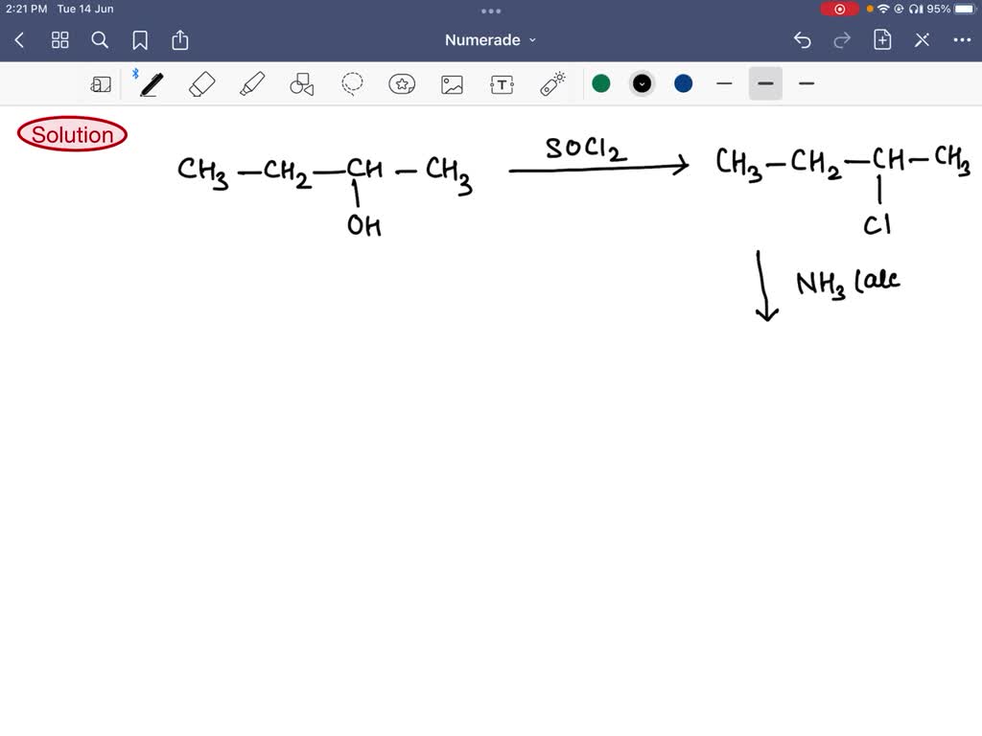
Task: Toggle the bookmark on this page
Action: point(140,40)
